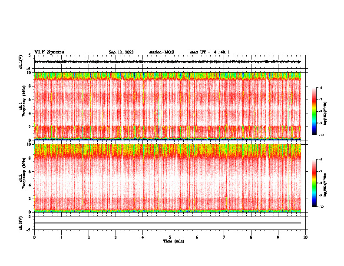The width and height of the screenshot is (344, 266).
Task: Click the "start UT = 4 :40: 1" text
Action: tap(210, 52)
